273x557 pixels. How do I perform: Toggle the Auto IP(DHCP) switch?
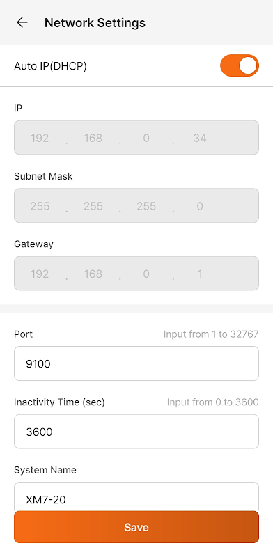click(x=240, y=65)
